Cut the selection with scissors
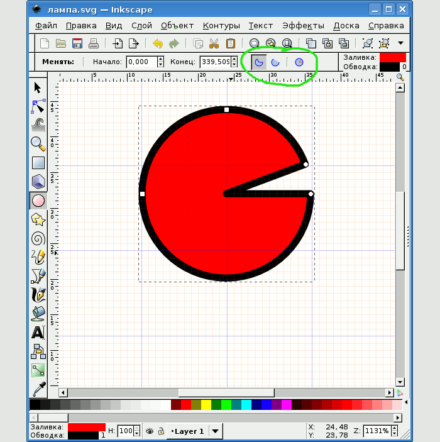 pyautogui.click(x=214, y=43)
